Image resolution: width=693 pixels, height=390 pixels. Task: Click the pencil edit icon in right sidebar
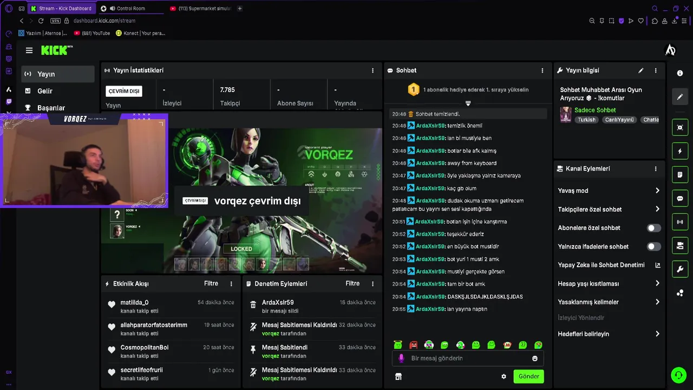point(680,97)
